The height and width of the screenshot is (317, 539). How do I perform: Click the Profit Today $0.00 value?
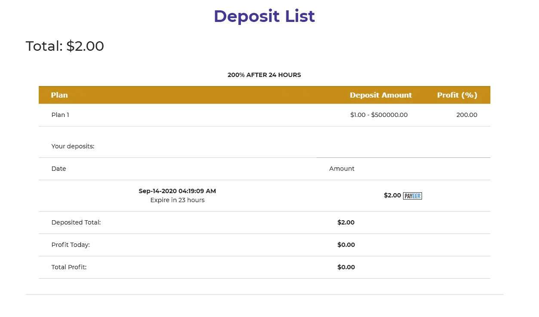[x=346, y=245]
